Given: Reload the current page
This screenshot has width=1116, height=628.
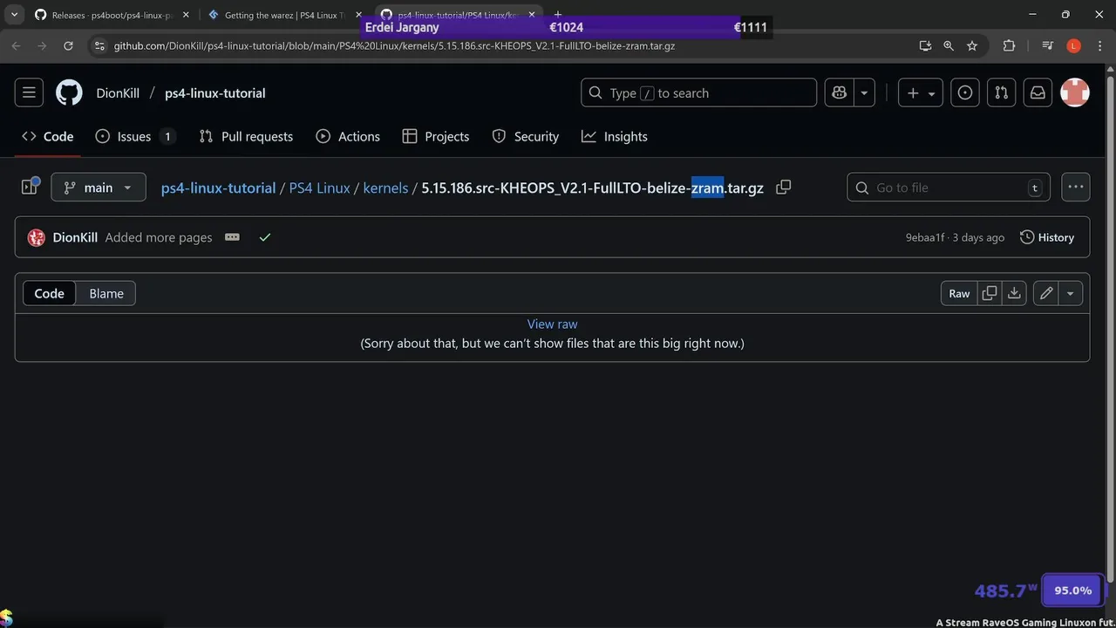Looking at the screenshot, I should pyautogui.click(x=68, y=45).
